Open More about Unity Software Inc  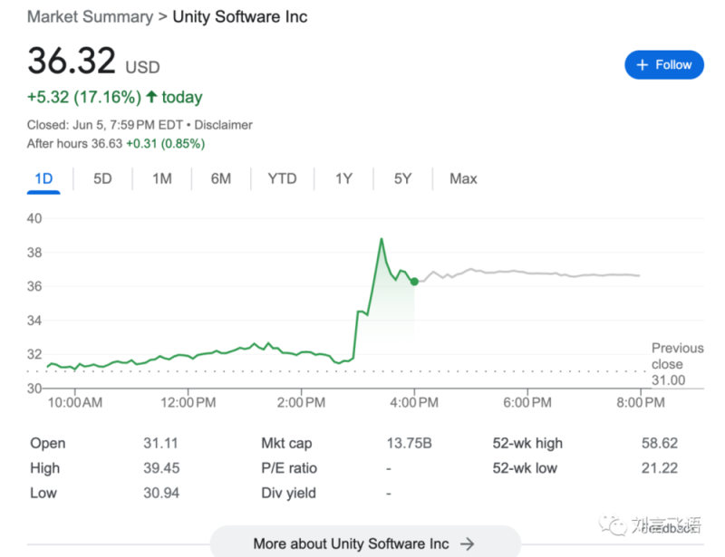[x=364, y=543]
